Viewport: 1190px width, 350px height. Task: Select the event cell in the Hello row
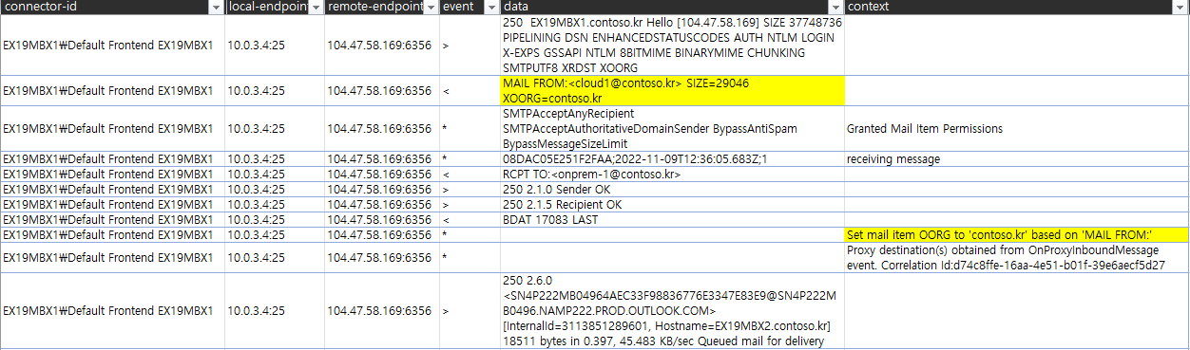470,45
